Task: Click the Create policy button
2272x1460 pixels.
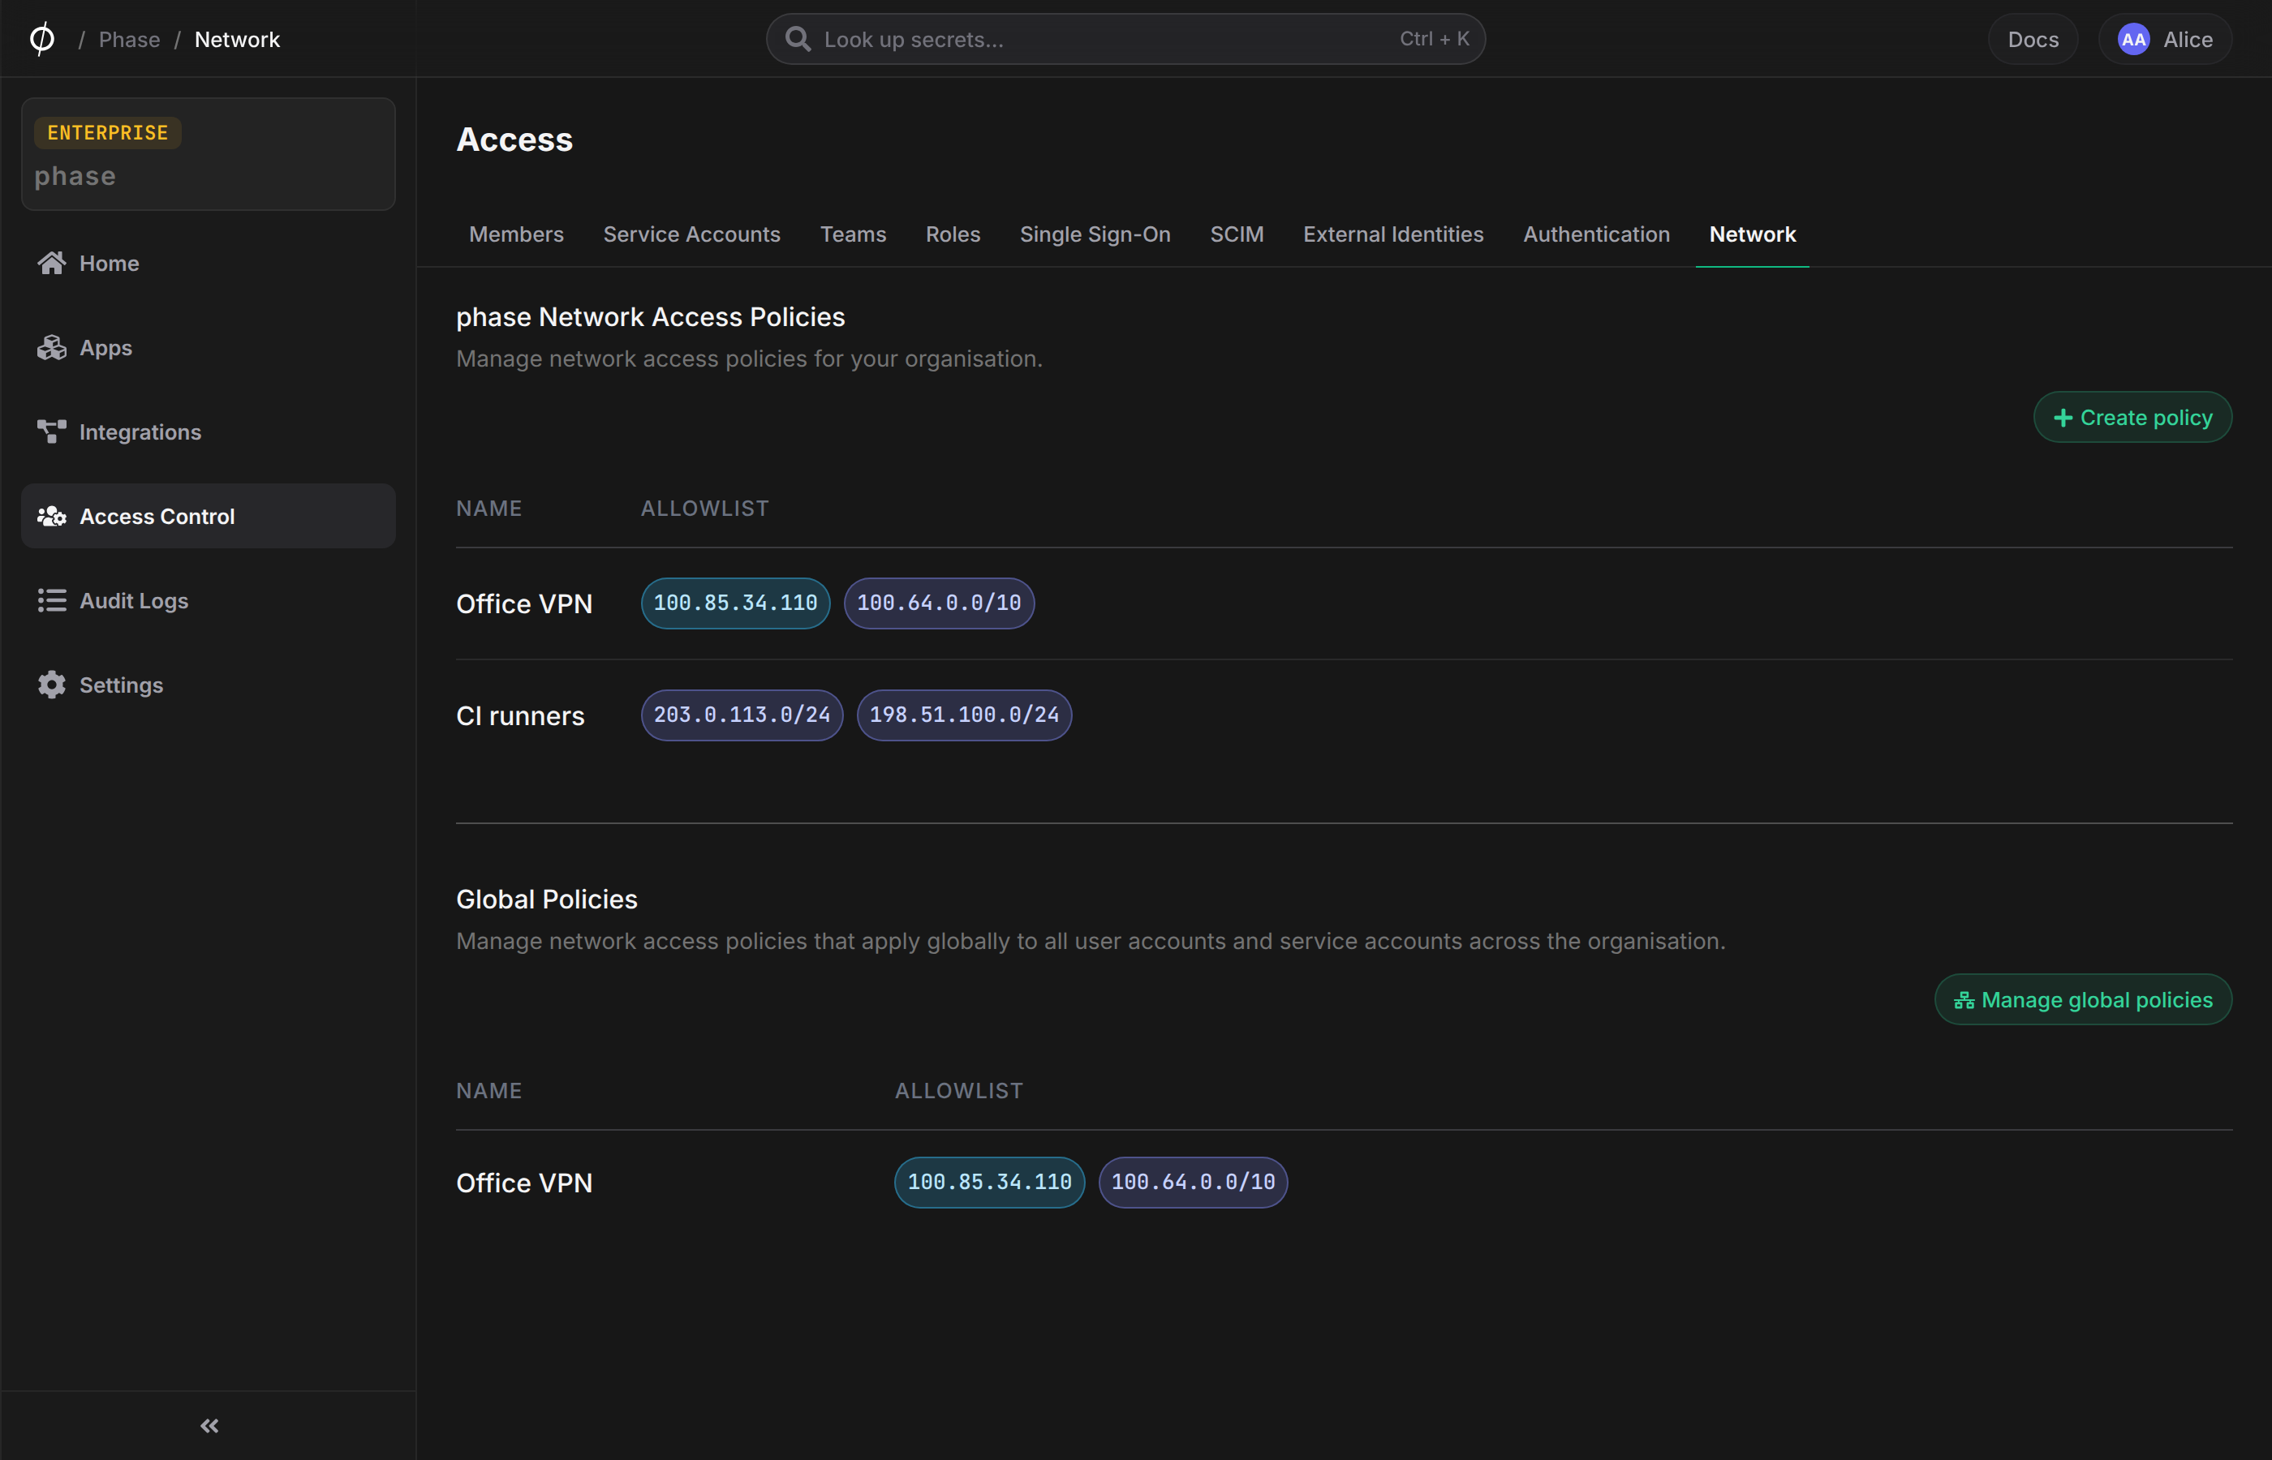Action: (2132, 417)
